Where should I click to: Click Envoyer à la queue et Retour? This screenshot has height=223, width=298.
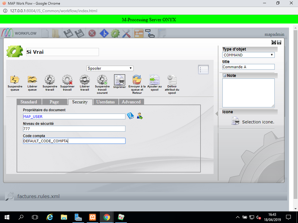click(x=137, y=80)
